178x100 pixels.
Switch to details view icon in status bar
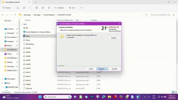point(173,92)
